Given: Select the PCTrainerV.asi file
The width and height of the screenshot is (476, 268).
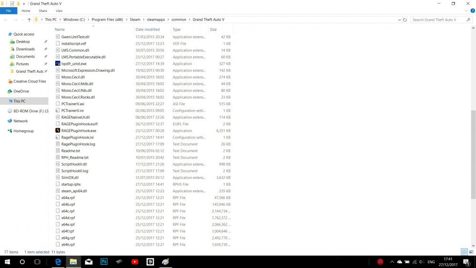Looking at the screenshot, I should click(72, 104).
